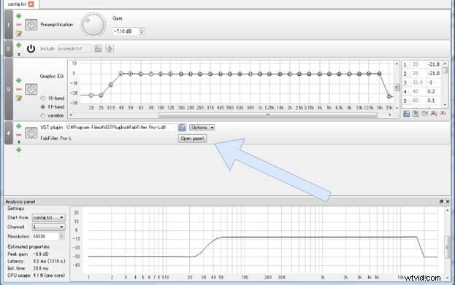Open the Channel dropdown showing L

pos(48,227)
